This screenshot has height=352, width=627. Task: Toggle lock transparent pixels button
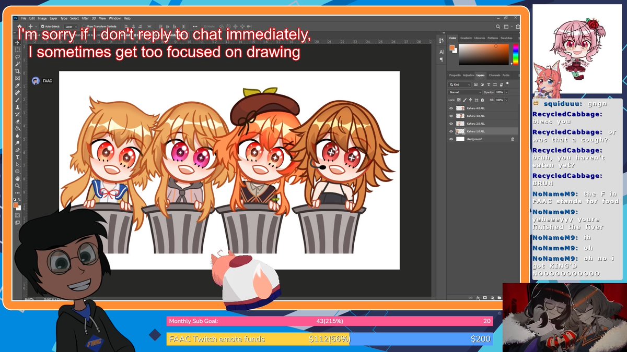click(459, 100)
